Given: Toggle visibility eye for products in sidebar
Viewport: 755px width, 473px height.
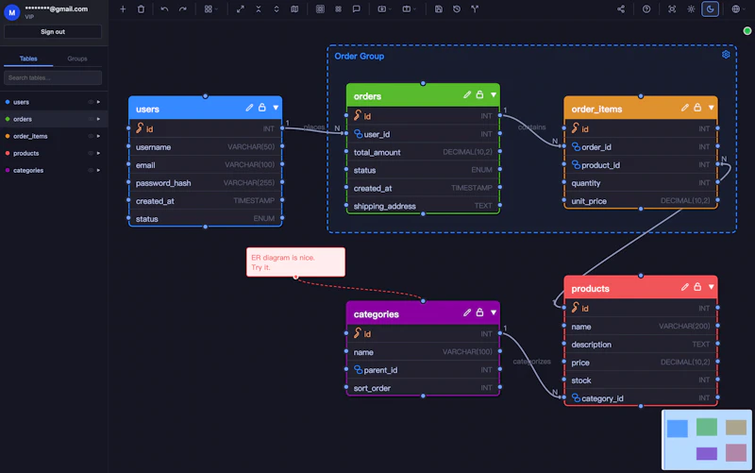Looking at the screenshot, I should 91,153.
